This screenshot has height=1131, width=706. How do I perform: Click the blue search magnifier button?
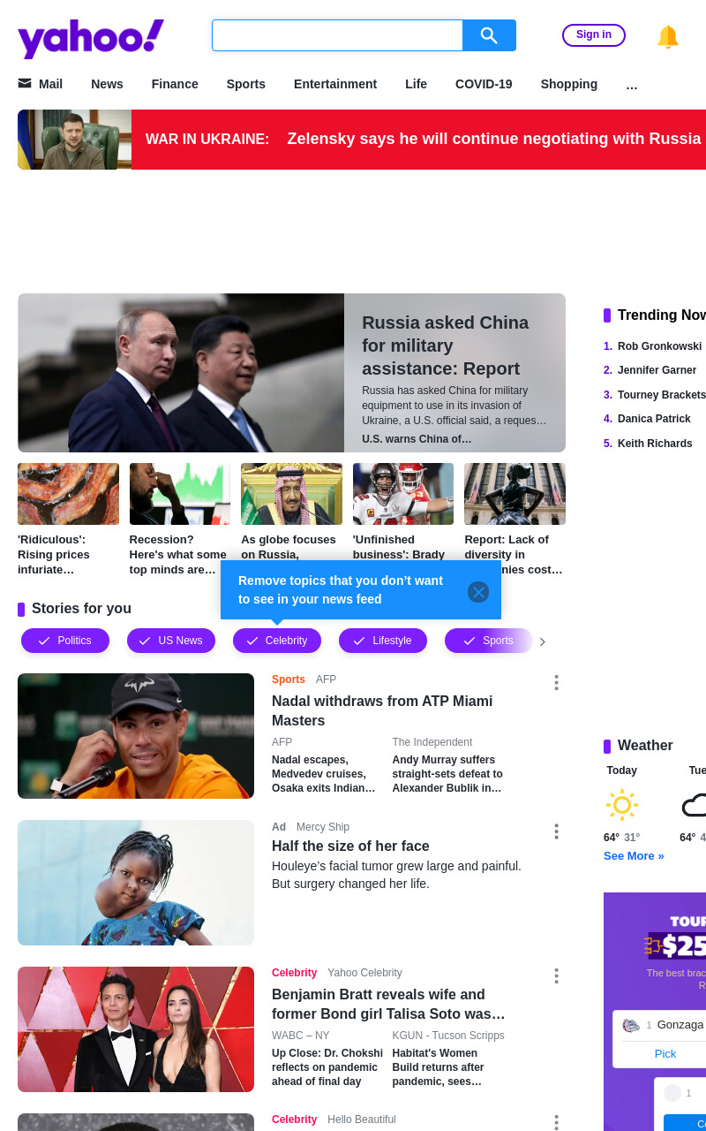pyautogui.click(x=489, y=35)
